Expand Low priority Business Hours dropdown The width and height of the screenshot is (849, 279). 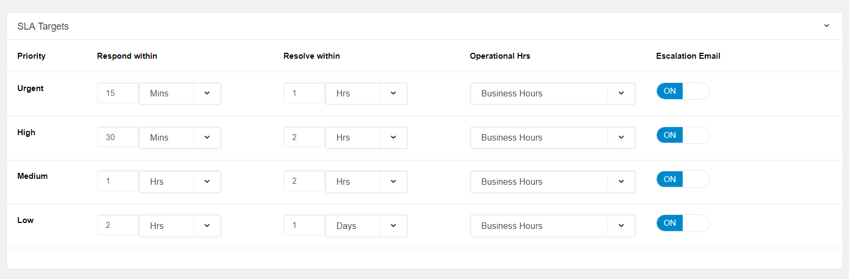(x=552, y=226)
